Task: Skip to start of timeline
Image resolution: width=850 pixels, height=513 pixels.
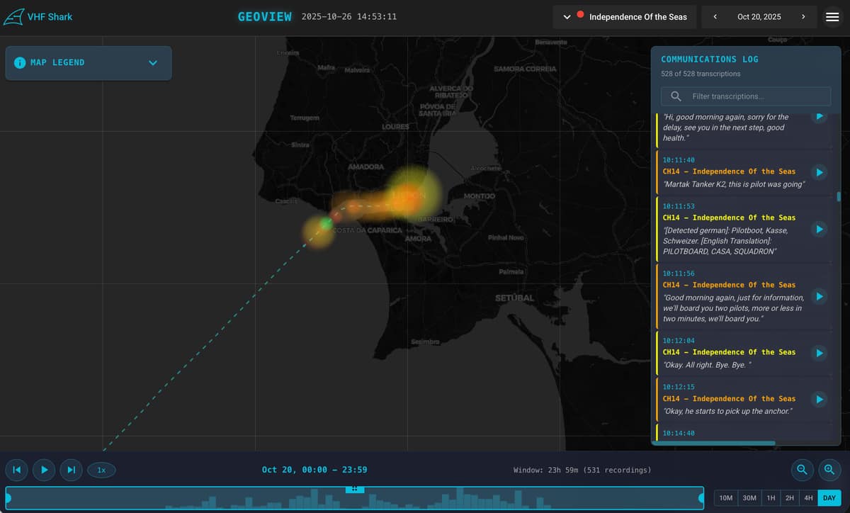Action: click(x=17, y=469)
